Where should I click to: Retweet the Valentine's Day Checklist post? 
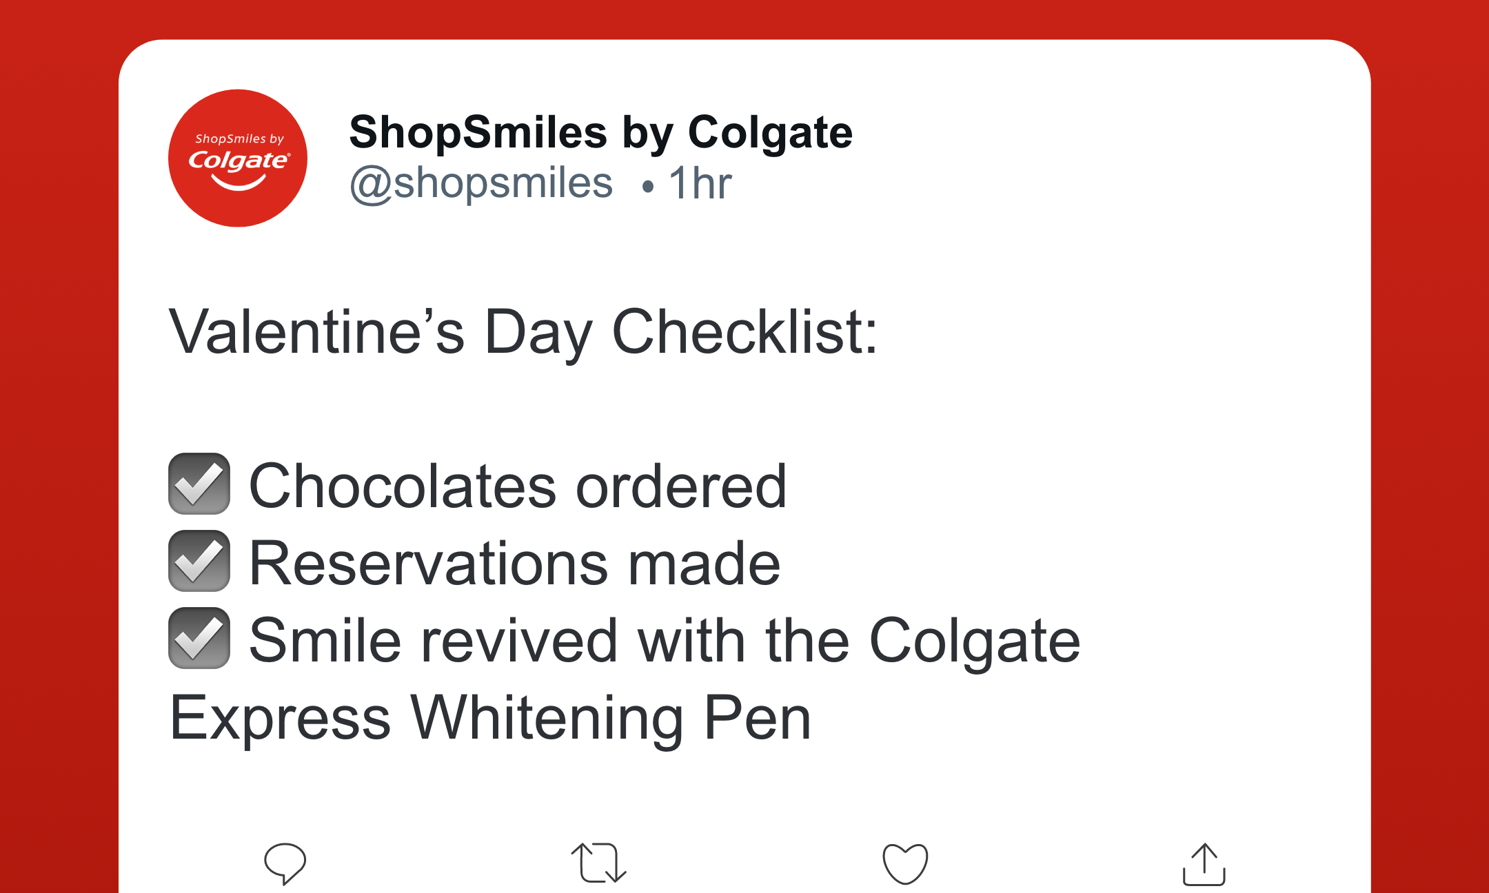pyautogui.click(x=598, y=863)
